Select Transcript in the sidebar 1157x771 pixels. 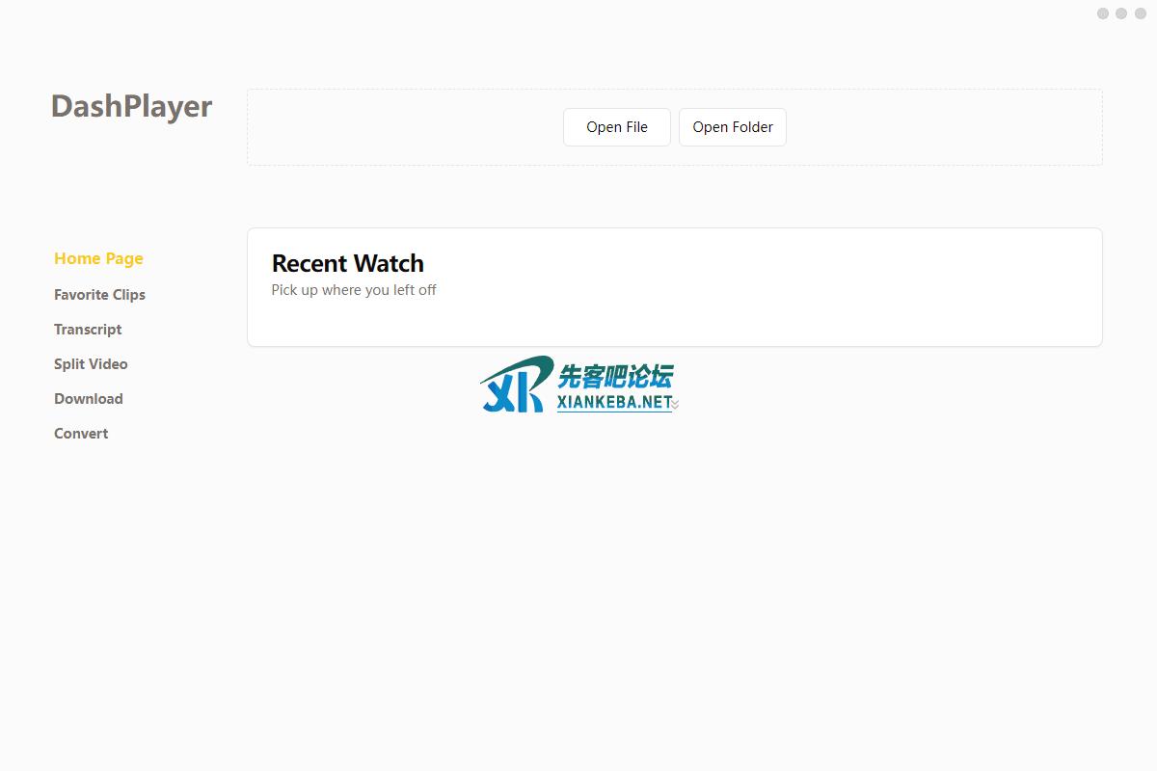coord(88,330)
